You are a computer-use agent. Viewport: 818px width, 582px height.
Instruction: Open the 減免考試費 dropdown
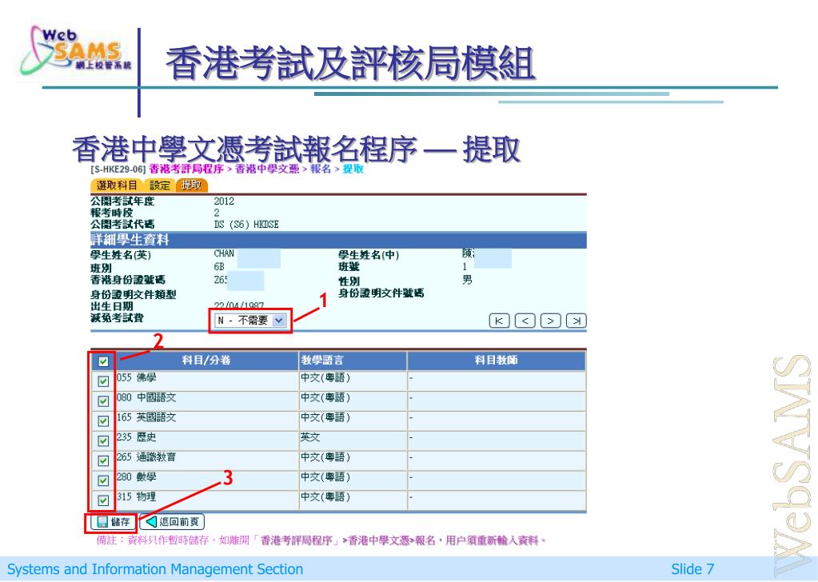pyautogui.click(x=250, y=321)
